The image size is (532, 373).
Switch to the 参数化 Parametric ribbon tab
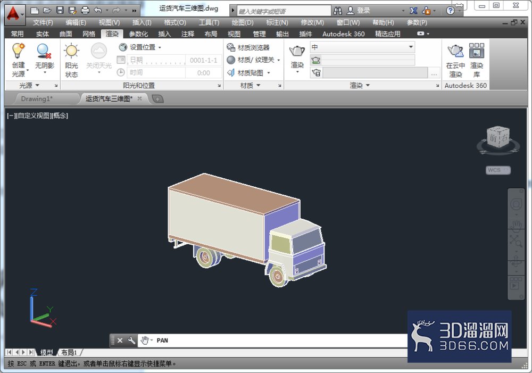(x=138, y=34)
